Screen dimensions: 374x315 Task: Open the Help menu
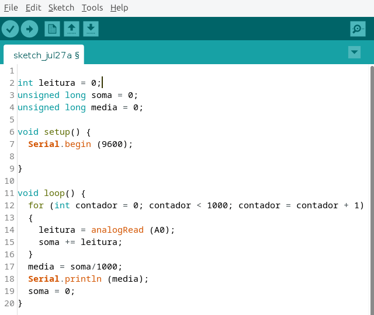coord(119,8)
